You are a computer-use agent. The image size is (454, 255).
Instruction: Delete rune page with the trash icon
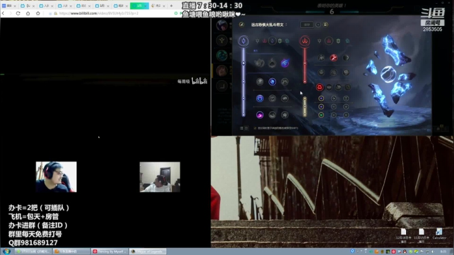click(325, 25)
